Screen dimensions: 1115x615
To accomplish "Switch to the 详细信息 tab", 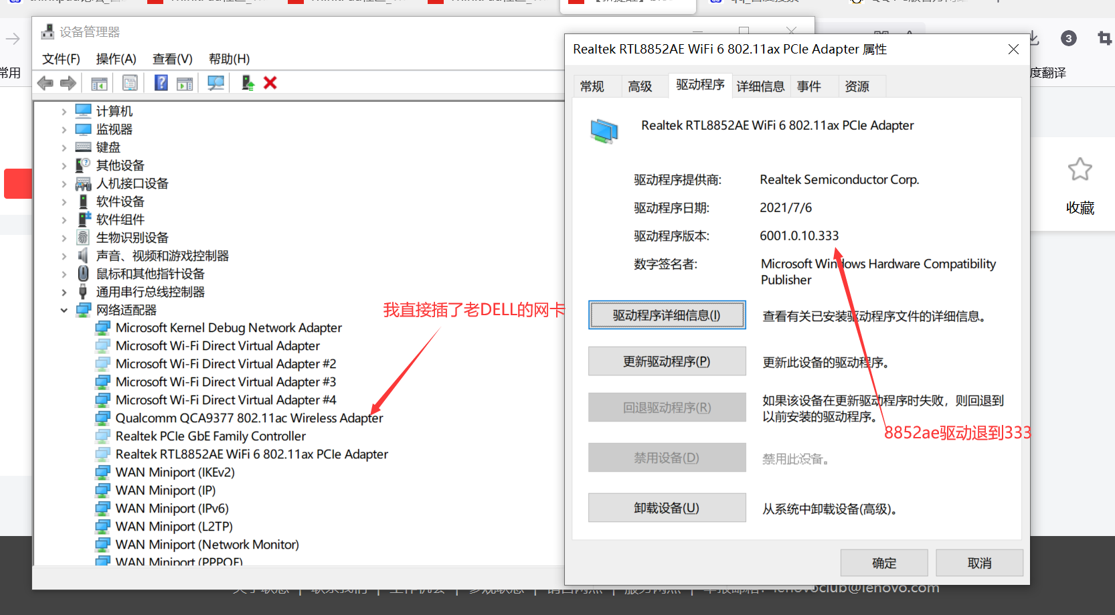I will tap(760, 86).
